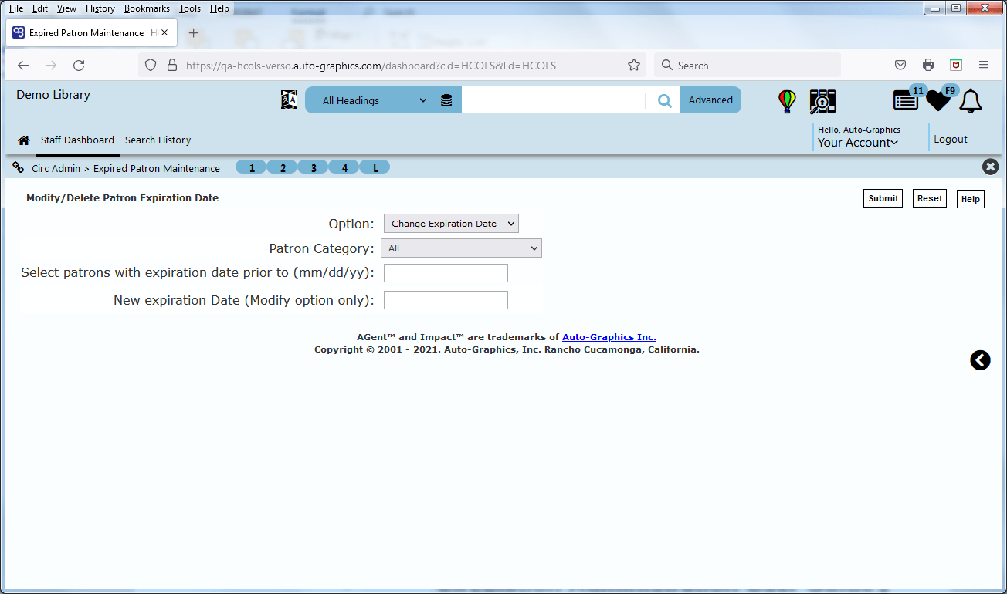The height and width of the screenshot is (594, 1007).
Task: Select workspace tab 1
Action: (252, 167)
